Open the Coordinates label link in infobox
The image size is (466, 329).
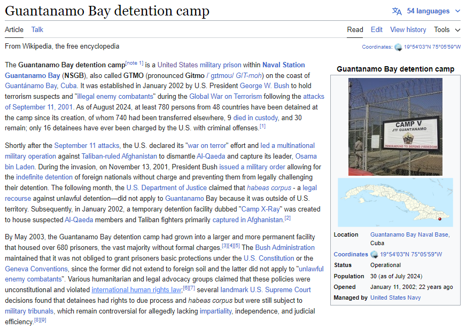[x=351, y=254]
